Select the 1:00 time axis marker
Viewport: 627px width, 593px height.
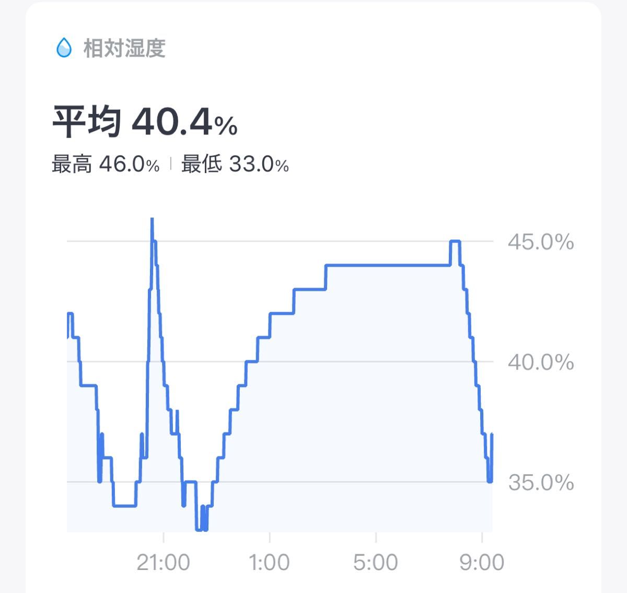tap(269, 563)
